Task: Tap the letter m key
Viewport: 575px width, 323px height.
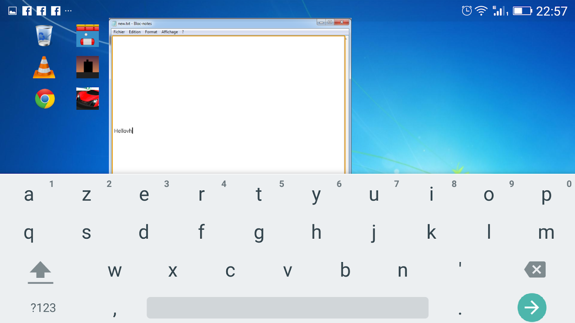Action: (546, 233)
